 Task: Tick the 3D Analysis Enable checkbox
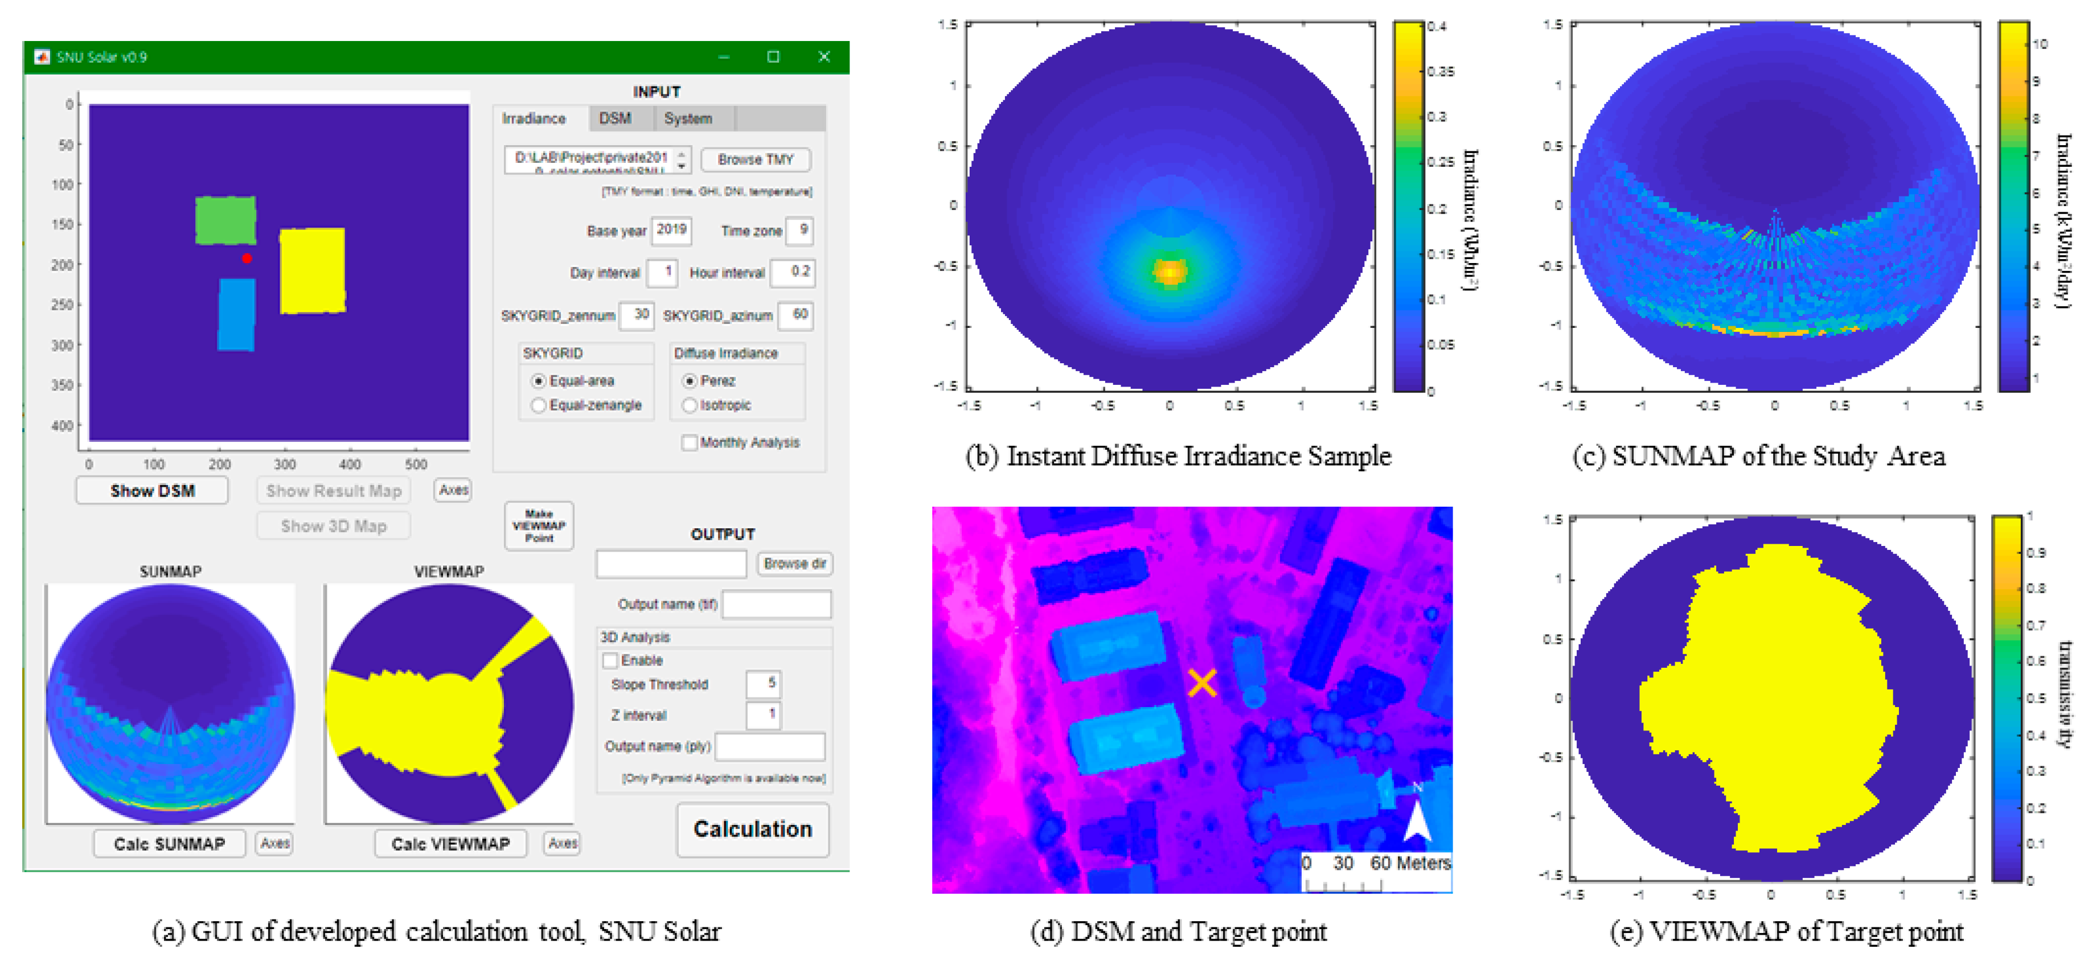pos(611,661)
